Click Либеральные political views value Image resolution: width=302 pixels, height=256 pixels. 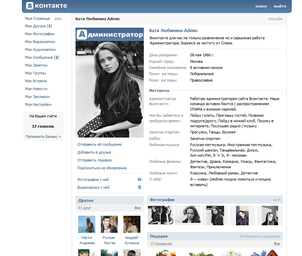(x=202, y=74)
